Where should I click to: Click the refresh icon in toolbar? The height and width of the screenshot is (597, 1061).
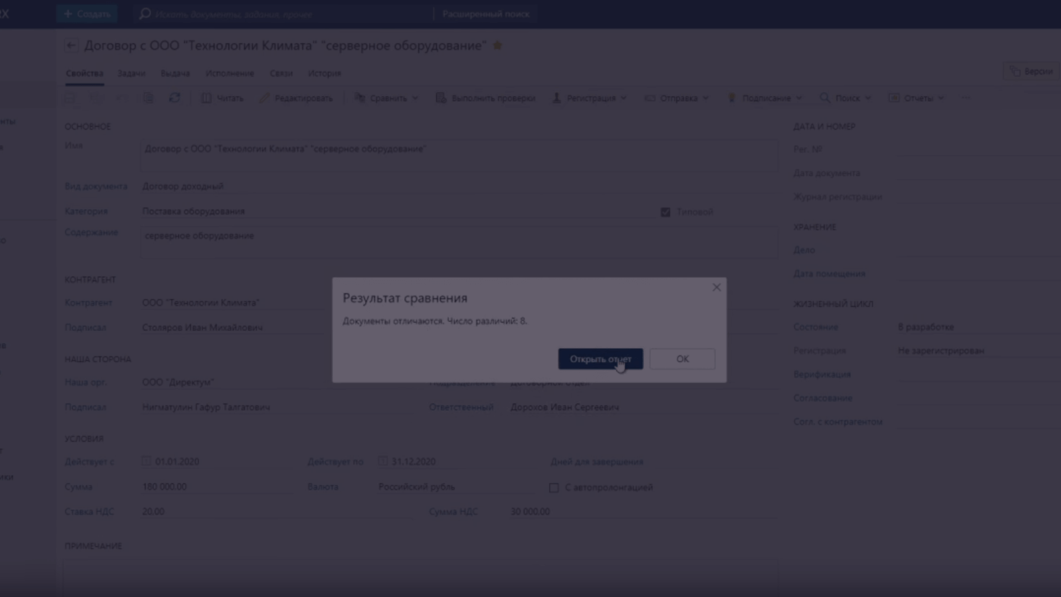coord(175,98)
